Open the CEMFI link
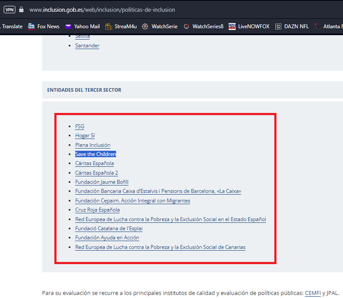 (313, 293)
